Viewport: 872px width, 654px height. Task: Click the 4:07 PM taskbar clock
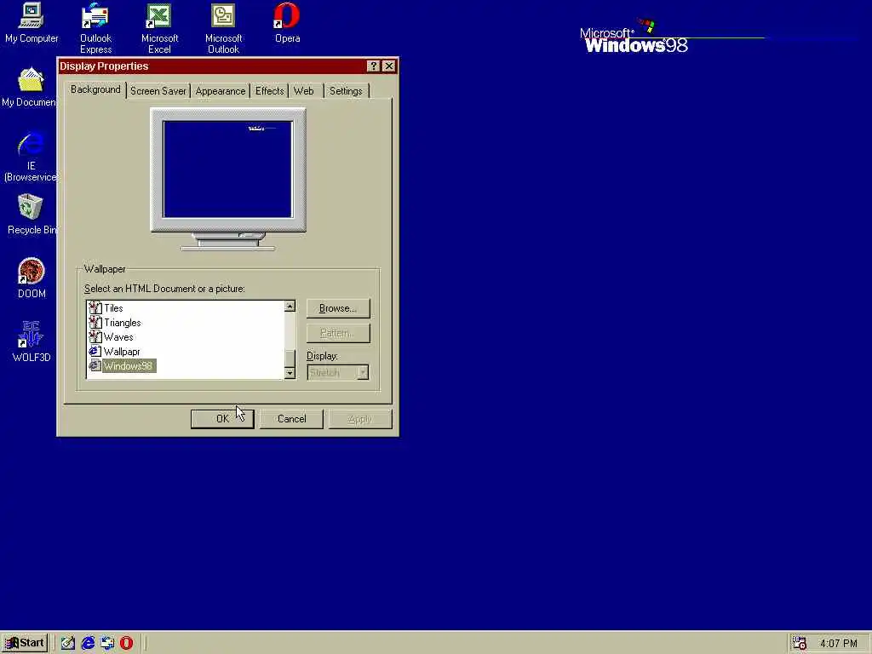[839, 644]
